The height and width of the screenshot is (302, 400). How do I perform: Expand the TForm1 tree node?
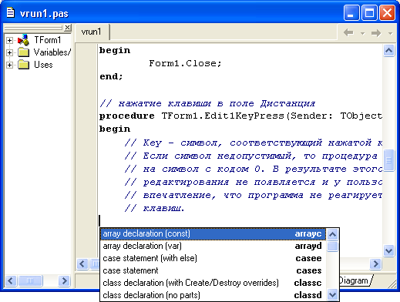click(x=9, y=40)
